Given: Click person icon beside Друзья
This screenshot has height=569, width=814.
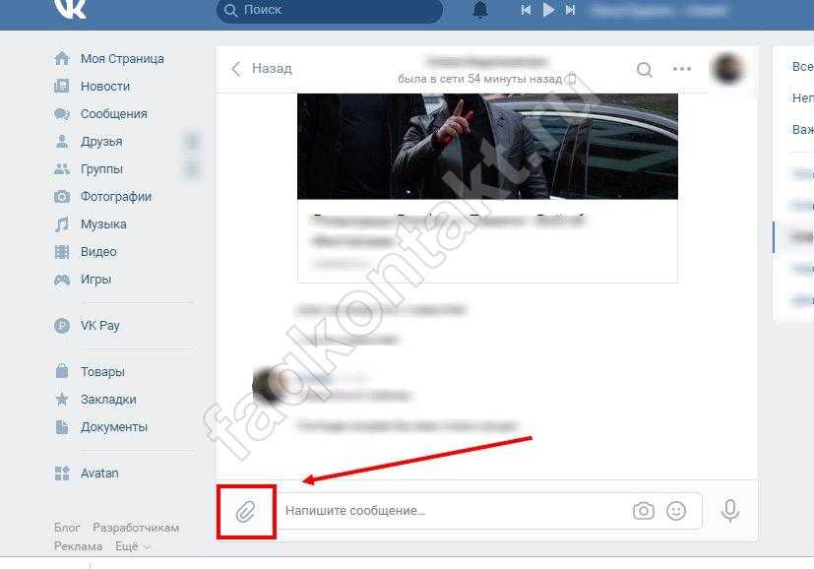Looking at the screenshot, I should (x=62, y=141).
